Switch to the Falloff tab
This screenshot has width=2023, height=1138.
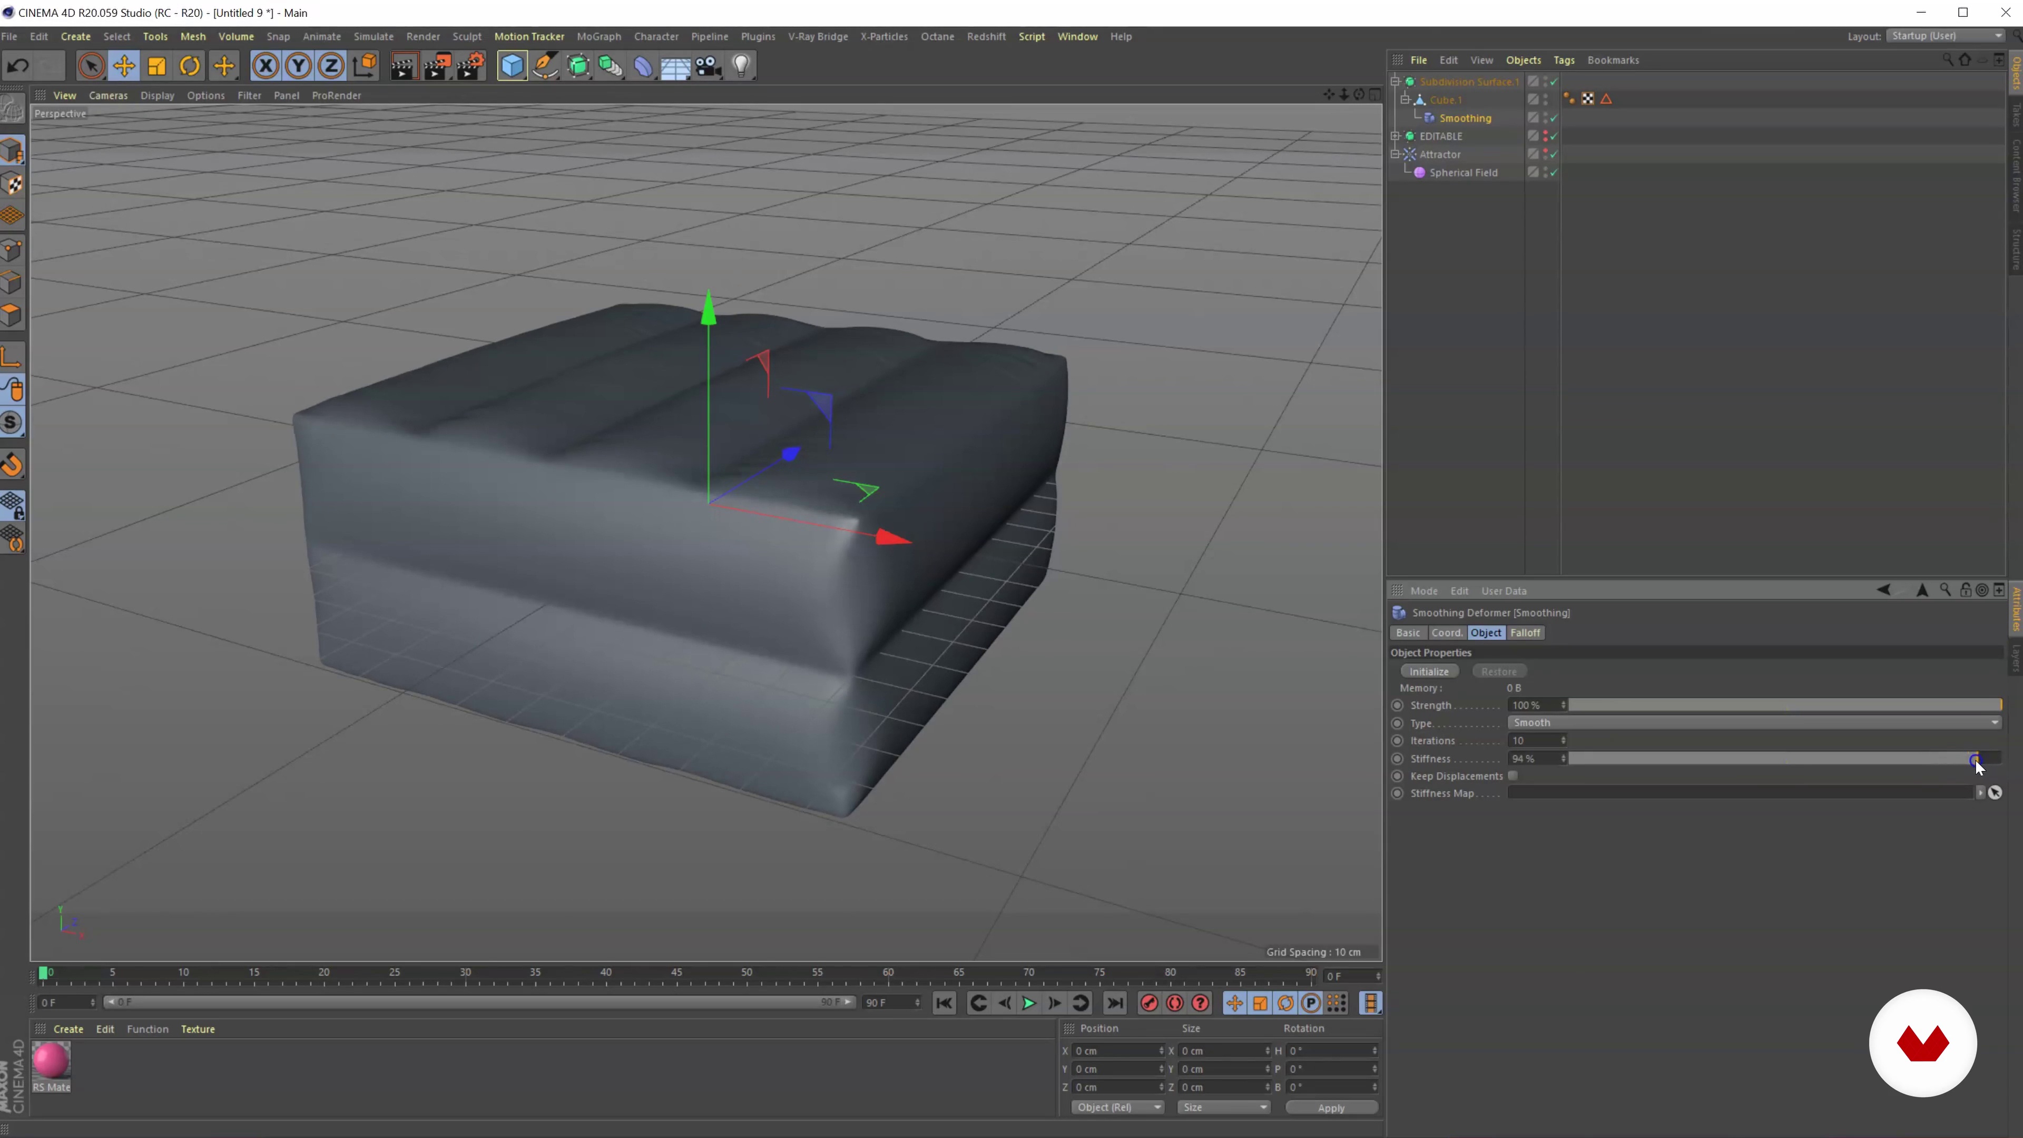point(1525,633)
